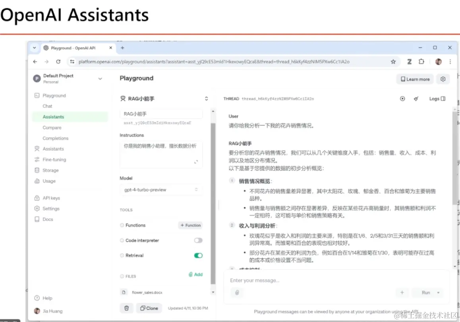The image size is (460, 322).
Task: Click the info icon next to Code interpreter
Action: tap(122, 241)
